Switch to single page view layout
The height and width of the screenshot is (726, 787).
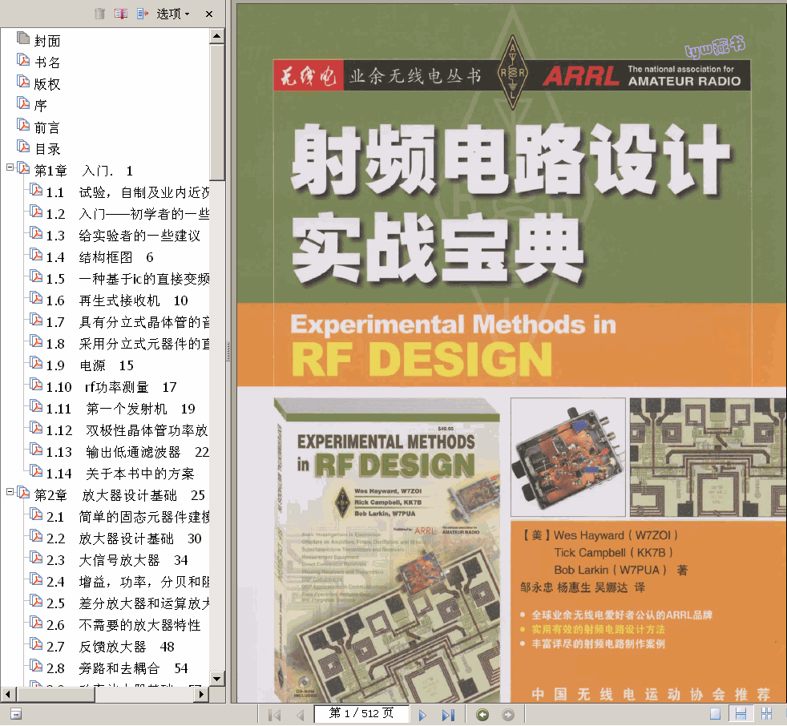tap(715, 714)
